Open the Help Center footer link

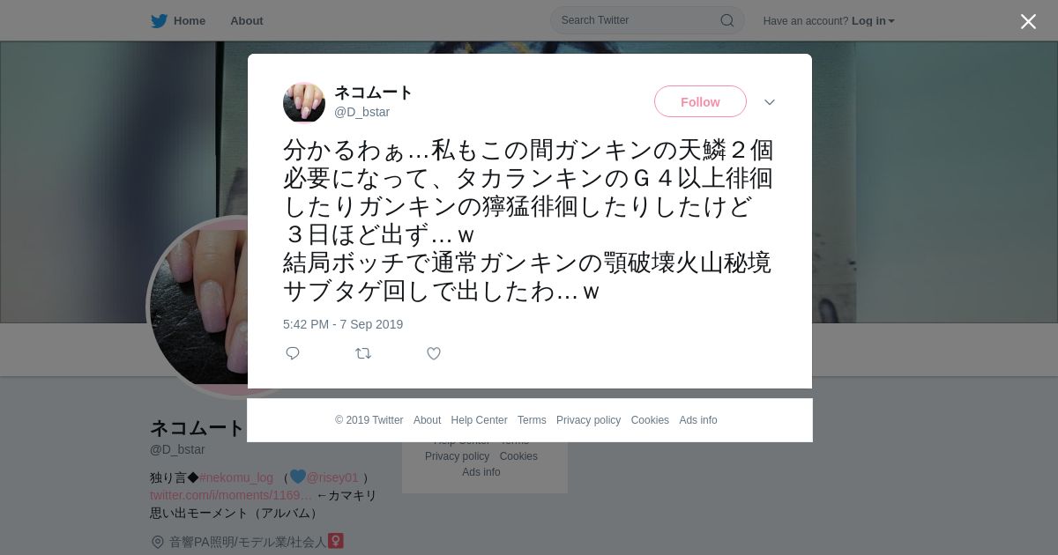479,420
